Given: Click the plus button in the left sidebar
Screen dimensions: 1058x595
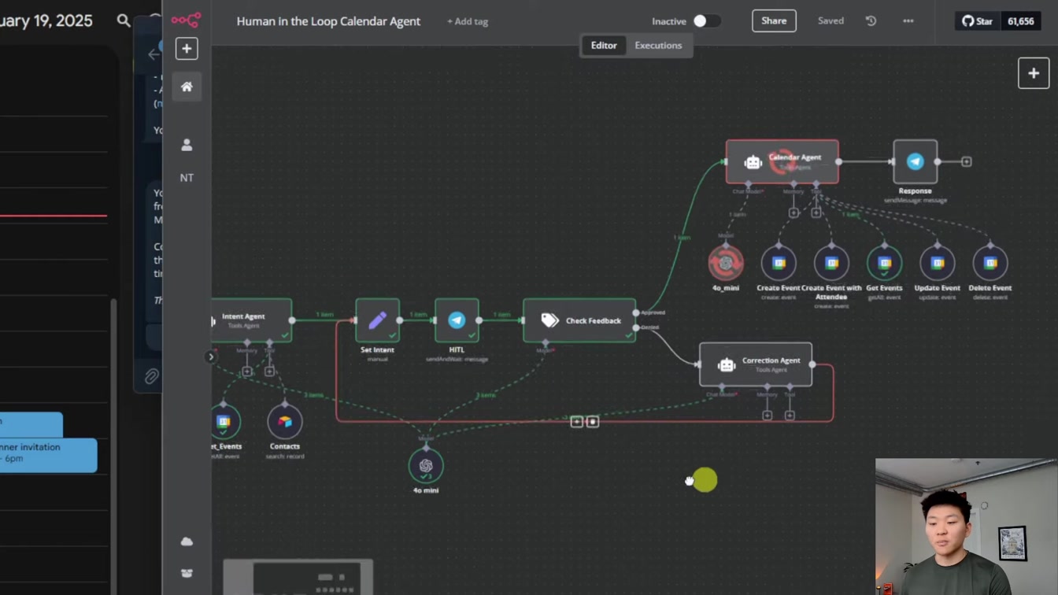Looking at the screenshot, I should tap(187, 49).
